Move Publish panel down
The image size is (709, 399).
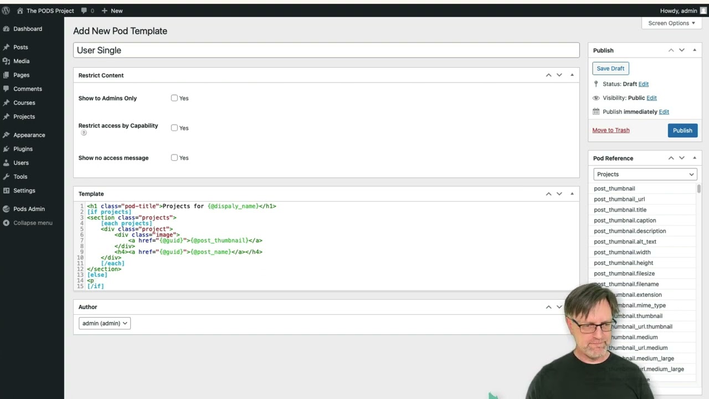[x=682, y=50]
